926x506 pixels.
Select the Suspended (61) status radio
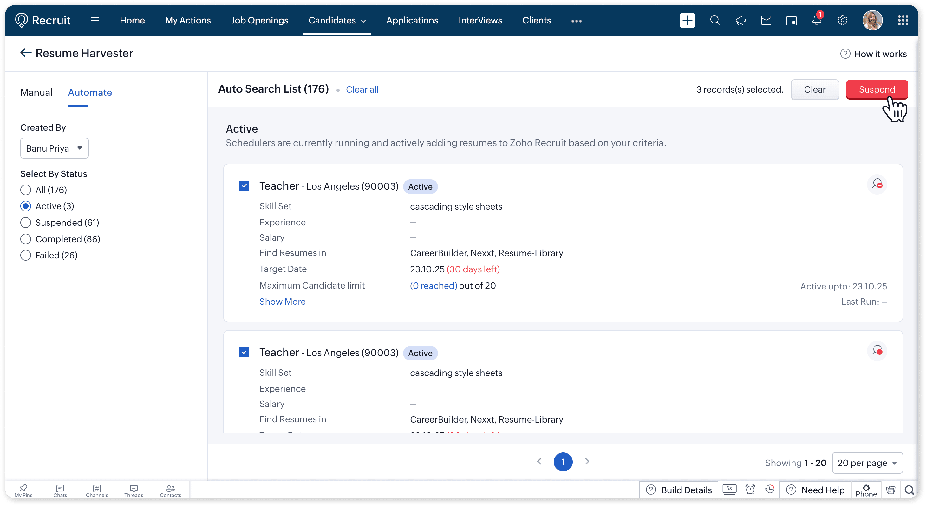click(x=25, y=223)
